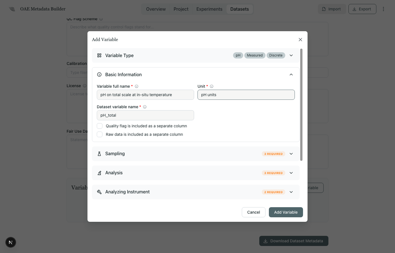395x253 pixels.
Task: Click the Measured tag badge
Action: click(x=255, y=55)
